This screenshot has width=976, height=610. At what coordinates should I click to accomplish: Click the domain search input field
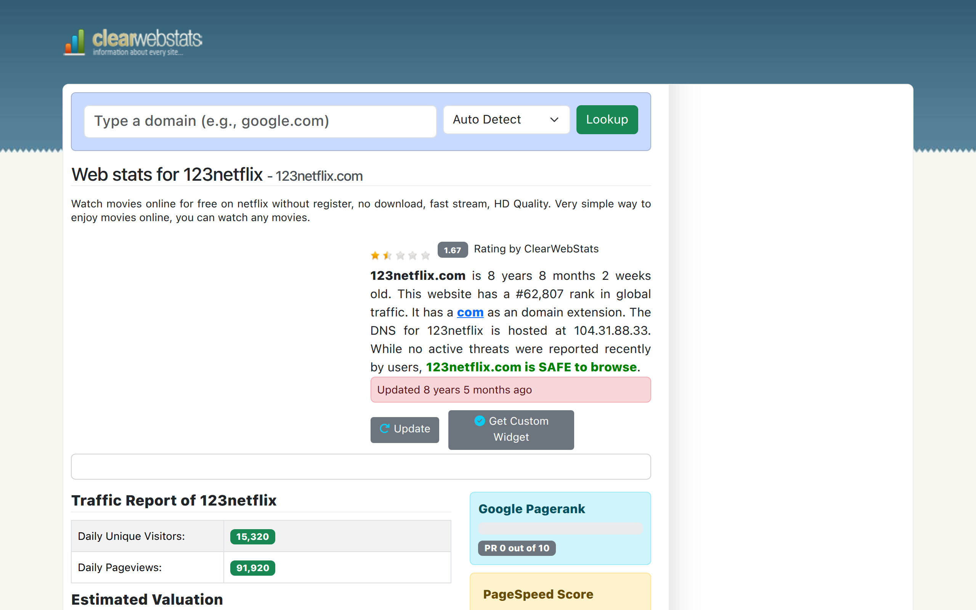pyautogui.click(x=260, y=121)
